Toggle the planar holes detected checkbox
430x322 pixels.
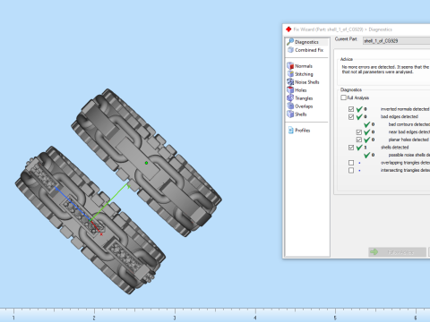[359, 140]
